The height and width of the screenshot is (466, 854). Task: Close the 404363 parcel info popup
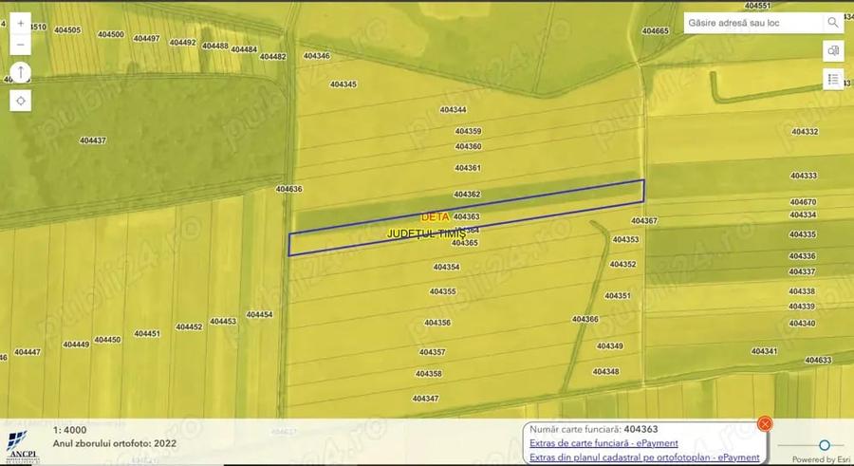coord(765,423)
